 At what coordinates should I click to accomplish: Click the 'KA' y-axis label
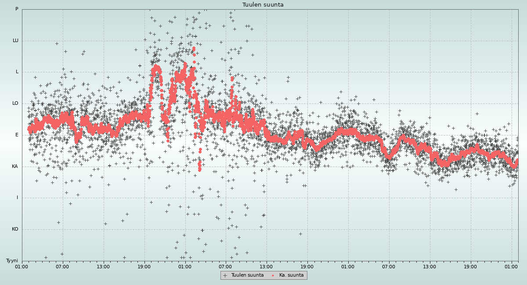tap(15, 167)
